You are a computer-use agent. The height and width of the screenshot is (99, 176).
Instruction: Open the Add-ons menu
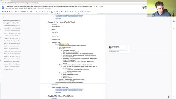(x=30, y=9)
